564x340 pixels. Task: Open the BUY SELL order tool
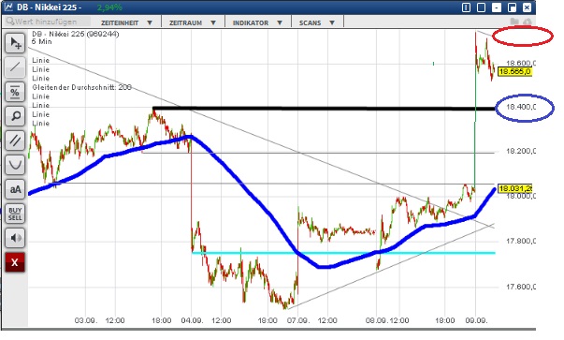click(x=15, y=214)
